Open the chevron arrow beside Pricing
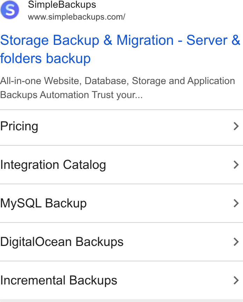Screen dimensions: 243x302 (x=236, y=126)
